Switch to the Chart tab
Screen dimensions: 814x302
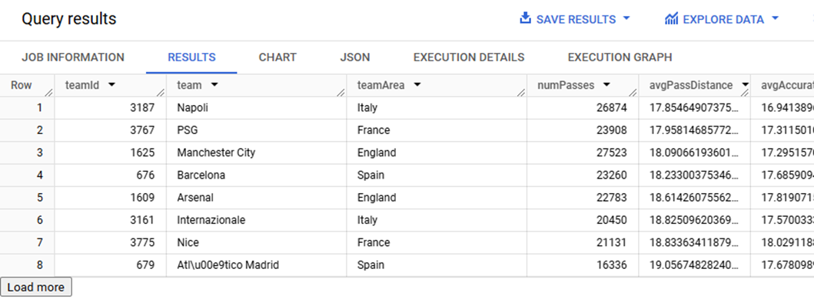coord(277,57)
